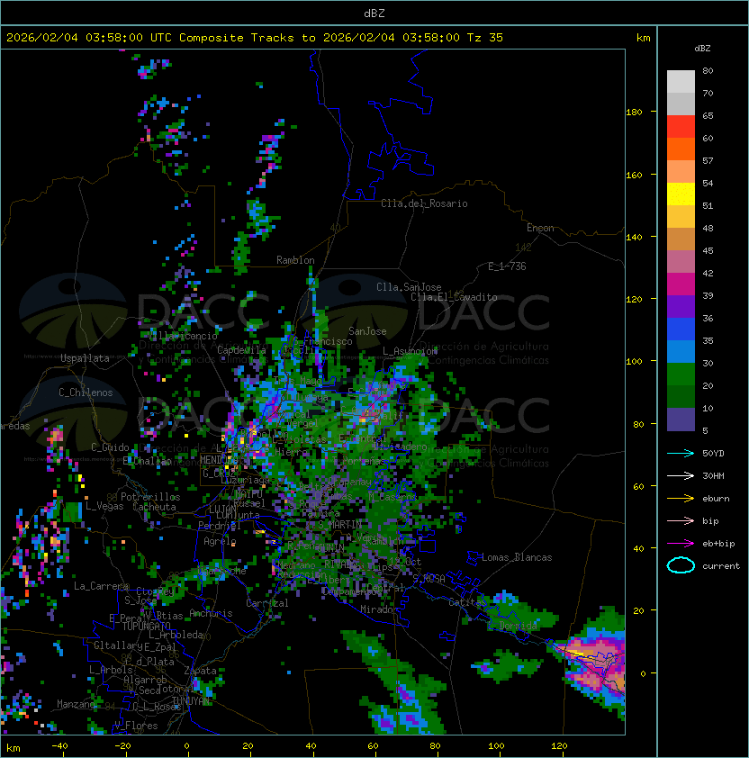Image resolution: width=749 pixels, height=758 pixels.
Task: Click the 'Clla.del_Rosario' place label
Action: tap(424, 203)
